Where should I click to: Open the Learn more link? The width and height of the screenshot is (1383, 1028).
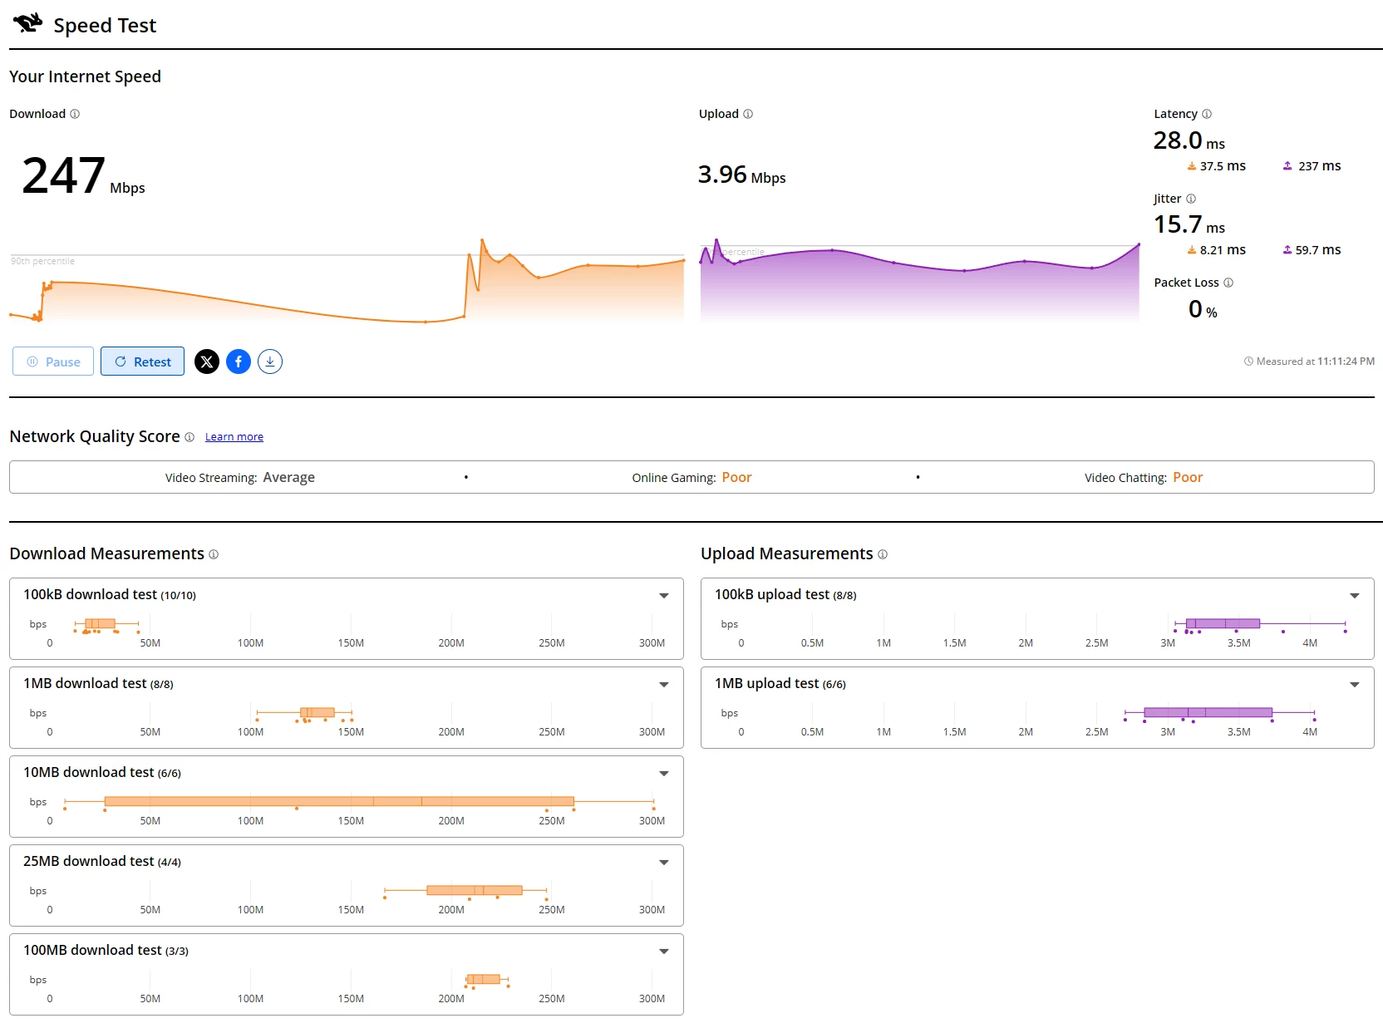(x=234, y=437)
